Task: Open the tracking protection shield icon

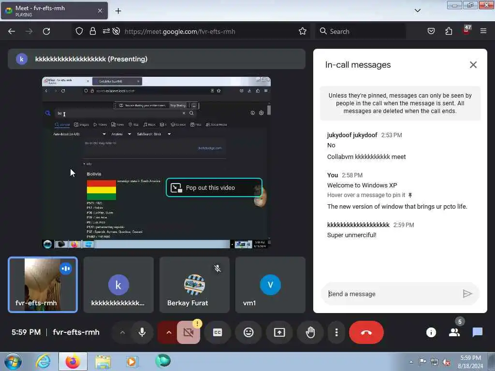Action: pos(79,31)
